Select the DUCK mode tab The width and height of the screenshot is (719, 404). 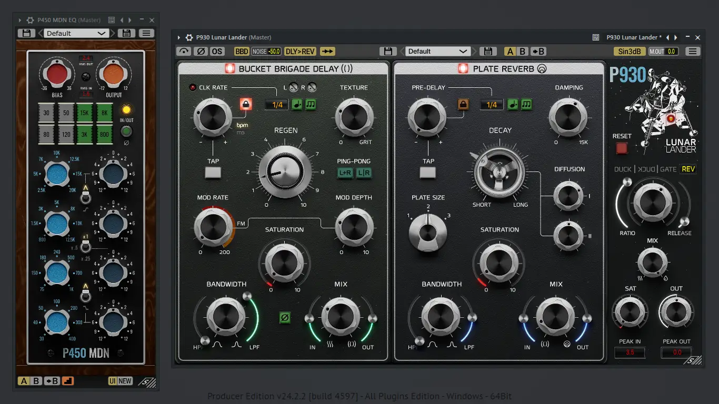point(623,169)
